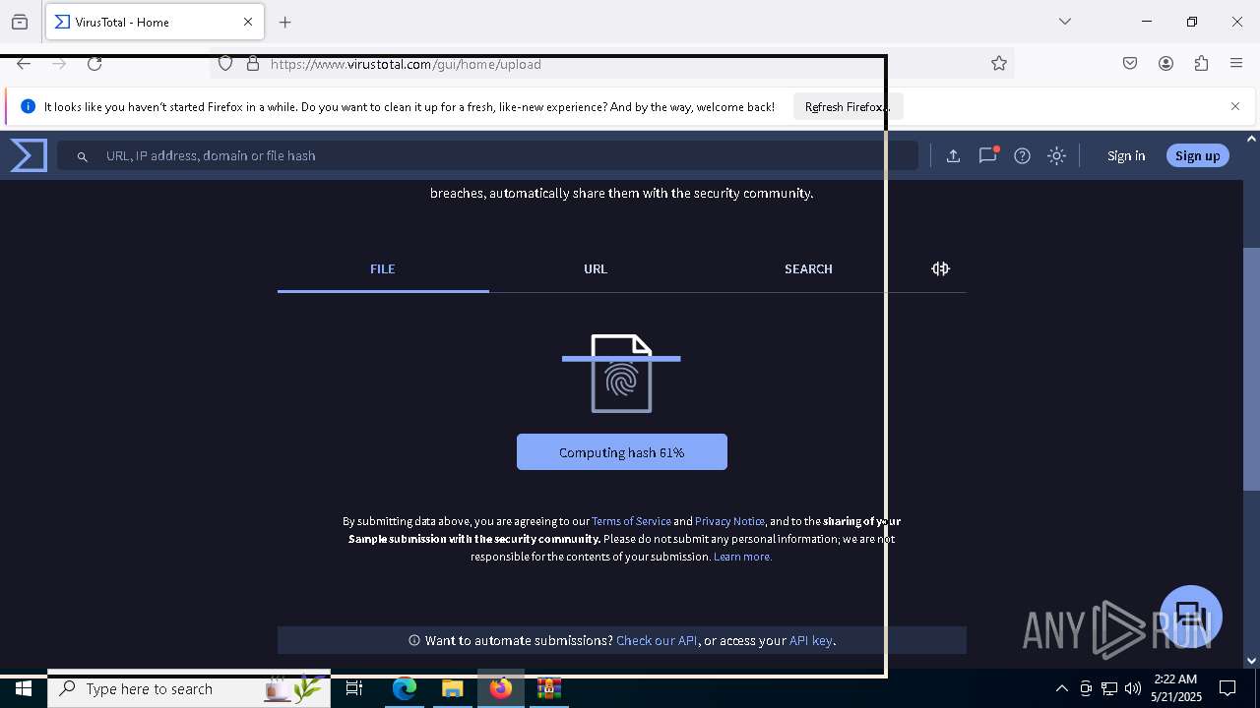Switch to the URL tab
This screenshot has height=708, width=1260.
pyautogui.click(x=596, y=268)
